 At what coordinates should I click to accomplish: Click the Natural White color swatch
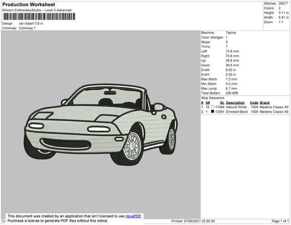pyautogui.click(x=212, y=107)
